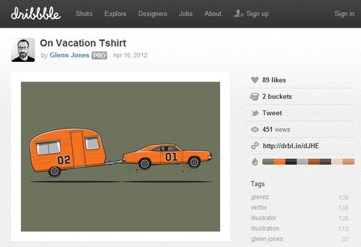This screenshot has width=361, height=247.
Task: Click the PRO badge
Action: tap(99, 55)
